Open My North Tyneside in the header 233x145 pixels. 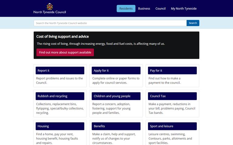pos(184,8)
